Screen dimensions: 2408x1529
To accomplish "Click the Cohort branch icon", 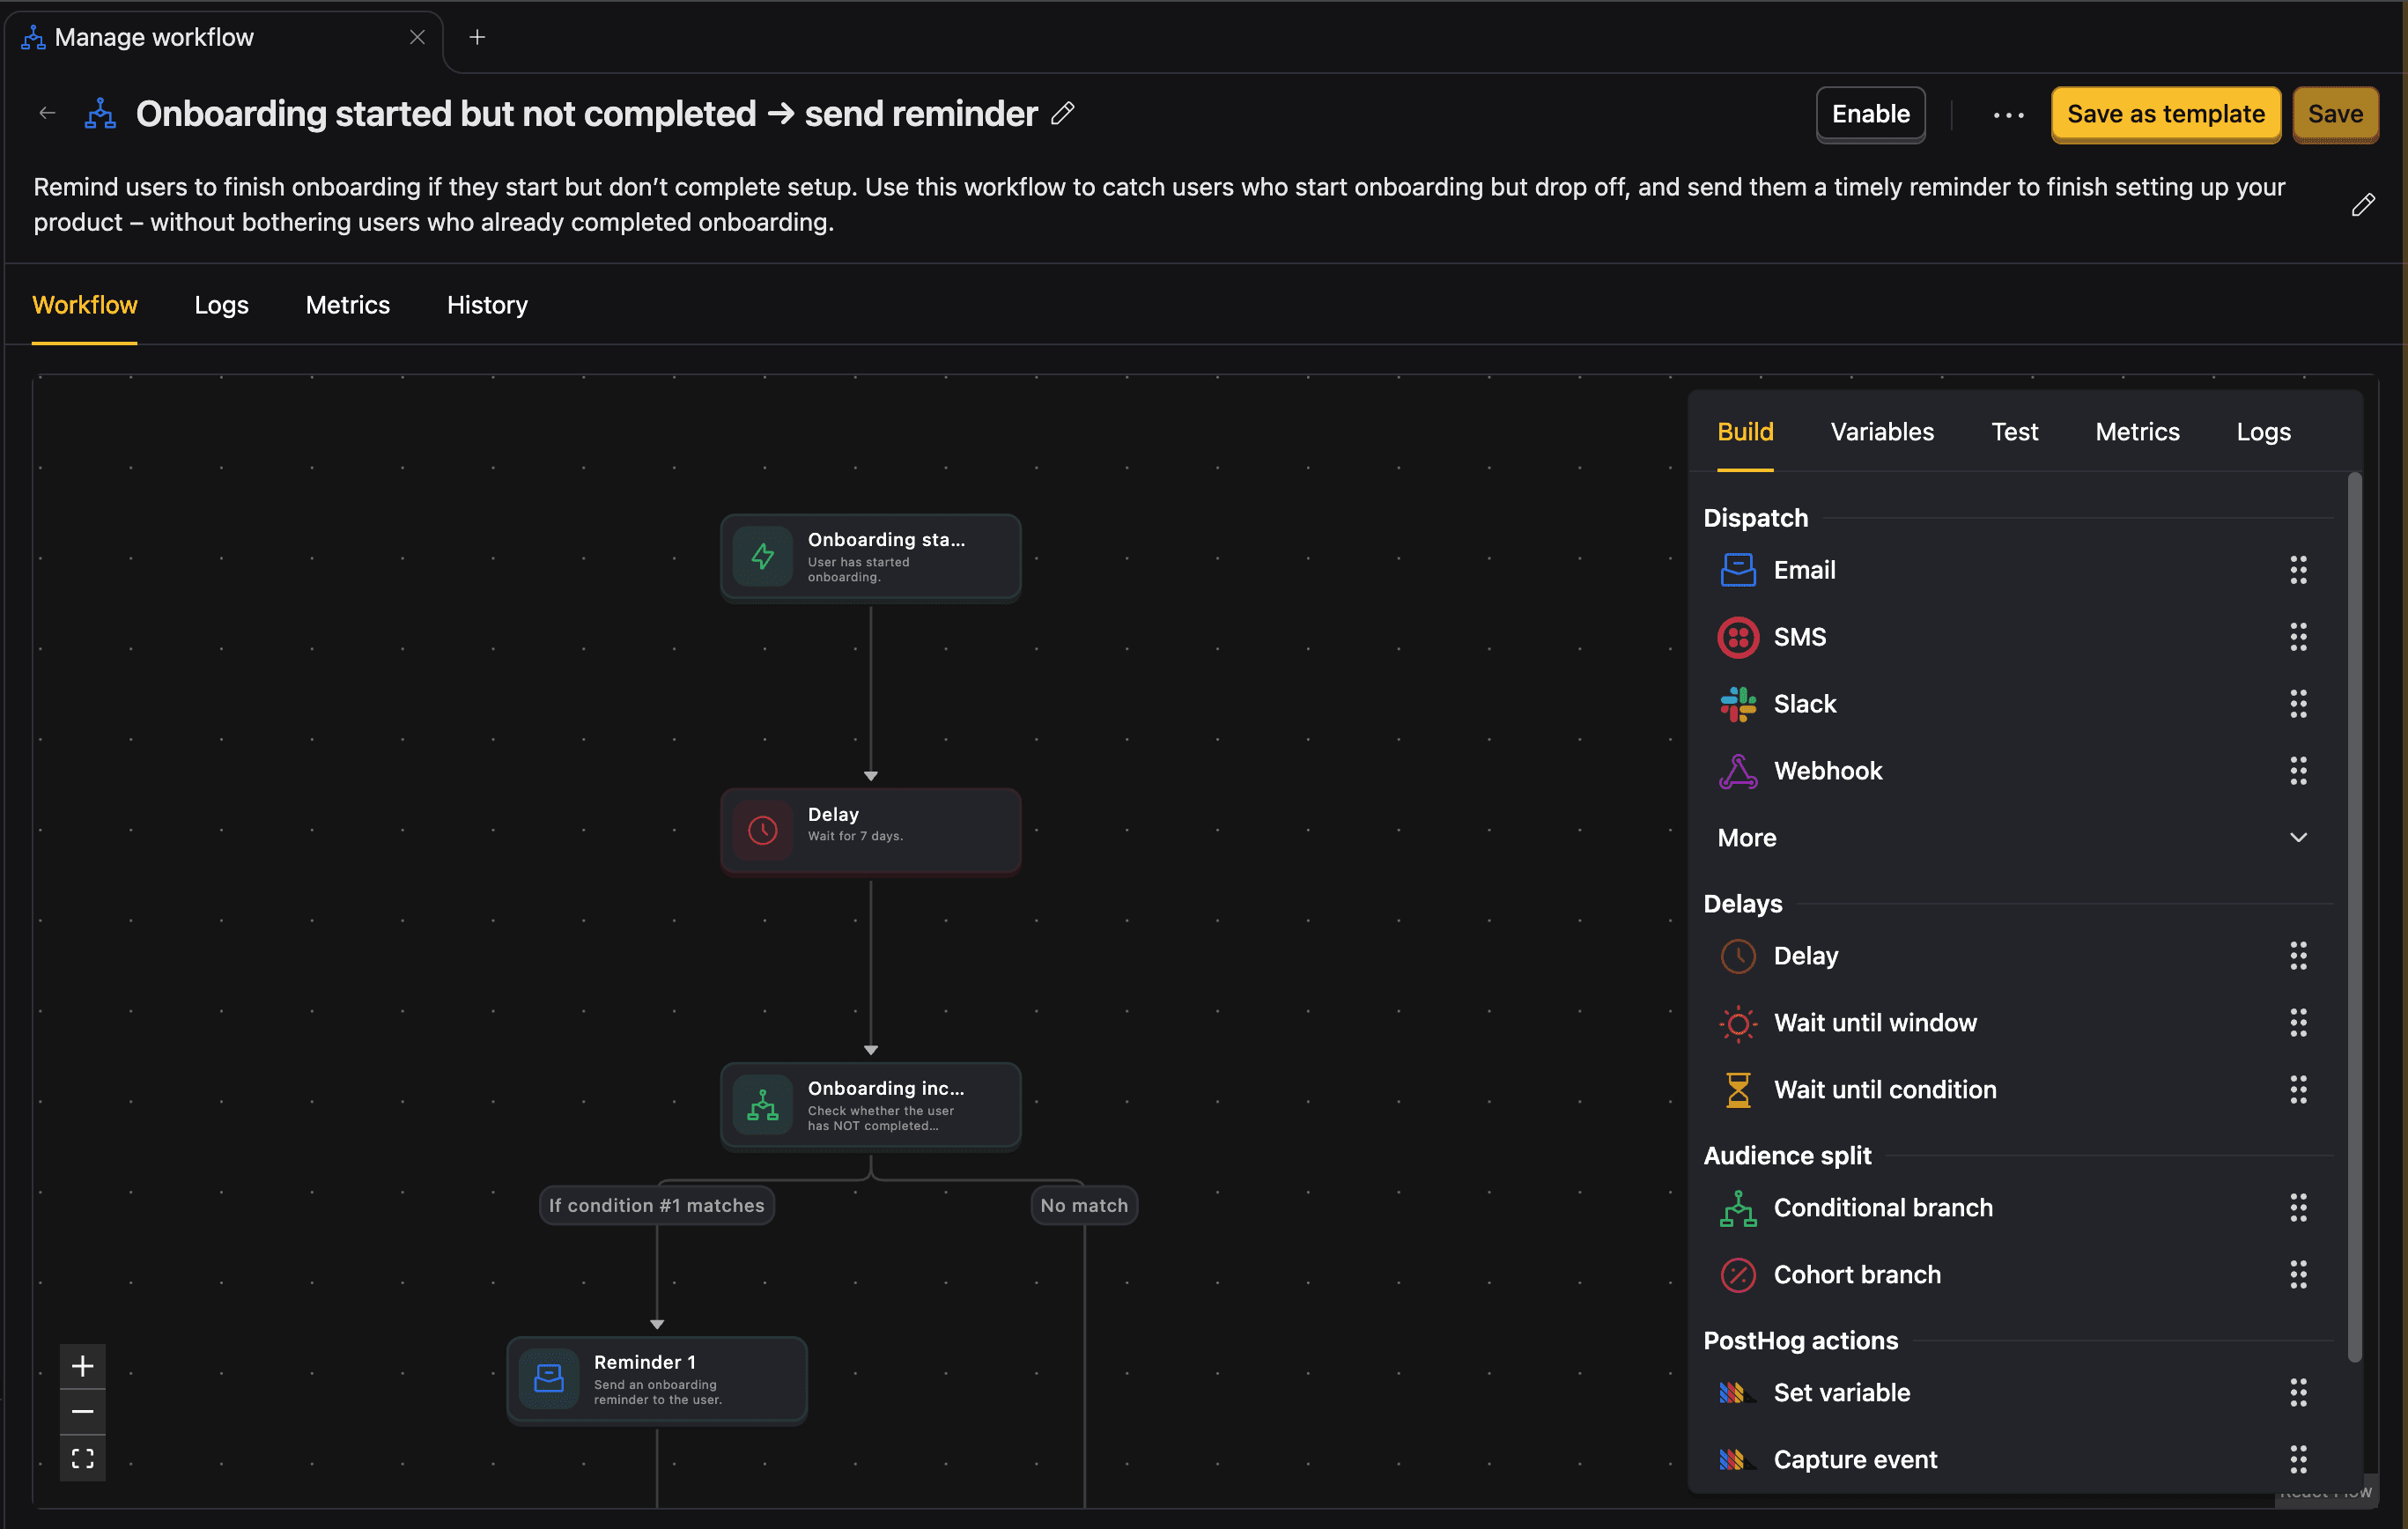I will (x=1738, y=1274).
